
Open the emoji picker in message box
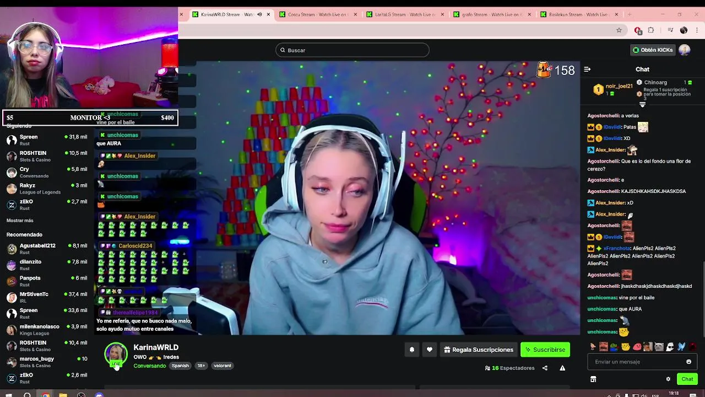point(688,362)
